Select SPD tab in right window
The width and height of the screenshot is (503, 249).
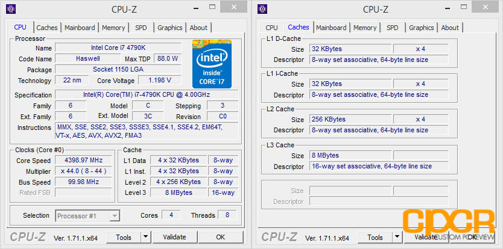click(x=392, y=28)
